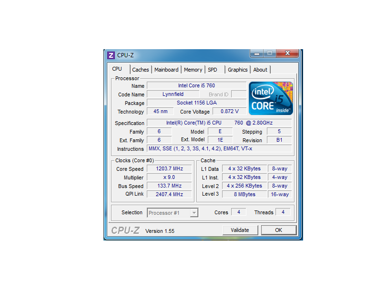Open the About tab
Viewport: 366px width, 293px height.
click(260, 70)
